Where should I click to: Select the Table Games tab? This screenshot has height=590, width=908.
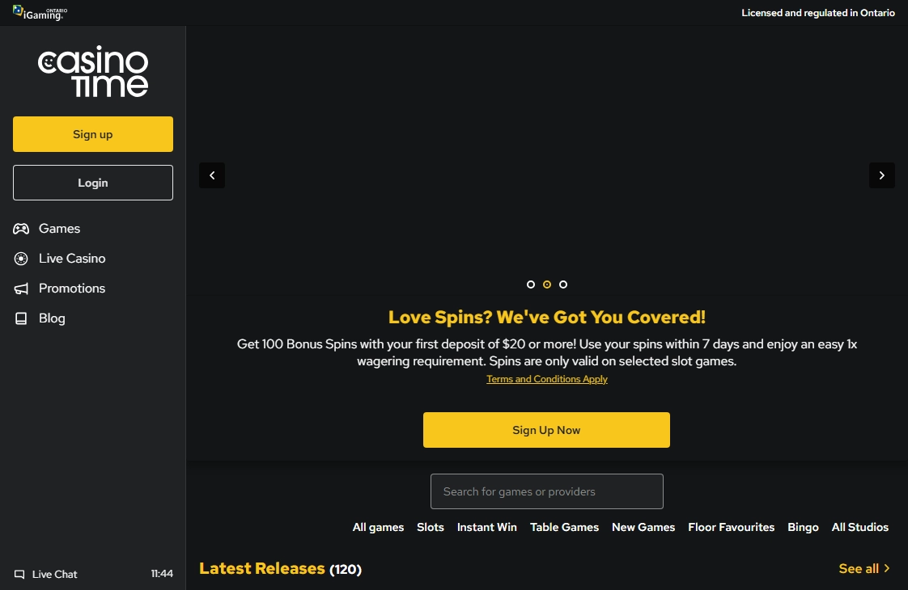coord(565,527)
